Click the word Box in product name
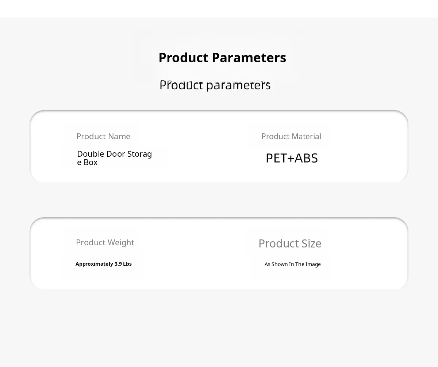This screenshot has height=367, width=438. (x=91, y=163)
